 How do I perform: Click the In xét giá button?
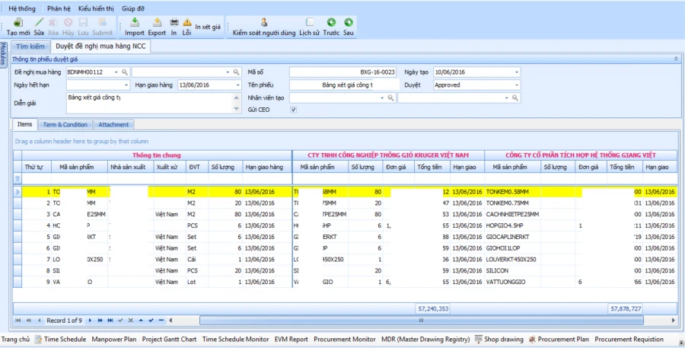pos(208,27)
